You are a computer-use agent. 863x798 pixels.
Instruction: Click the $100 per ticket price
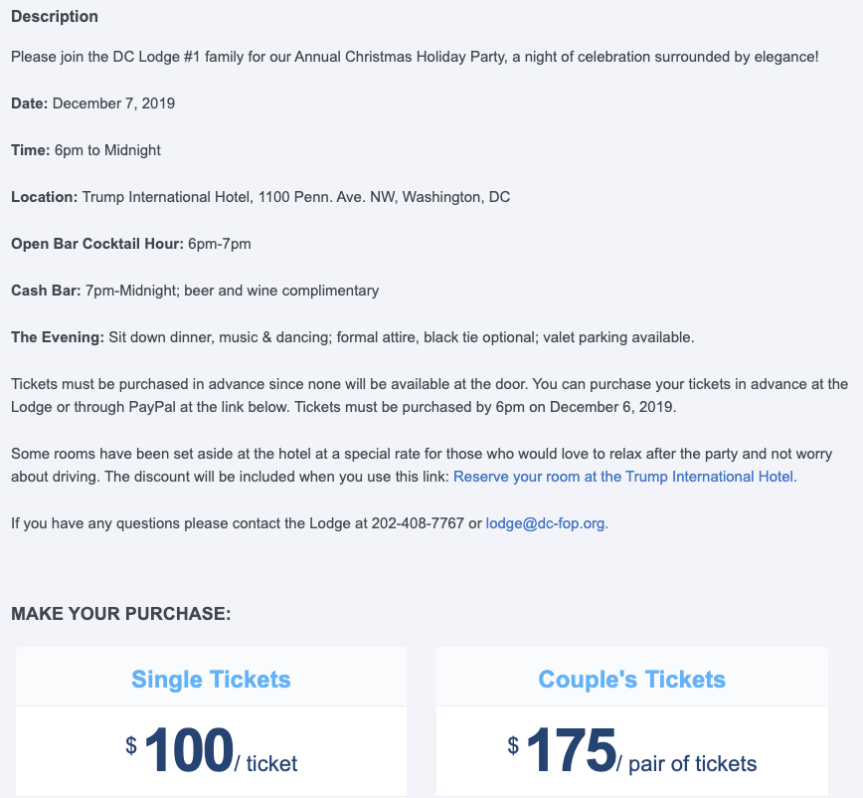pos(212,750)
